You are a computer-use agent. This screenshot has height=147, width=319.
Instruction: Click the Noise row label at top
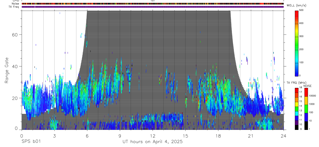click(15, 4)
